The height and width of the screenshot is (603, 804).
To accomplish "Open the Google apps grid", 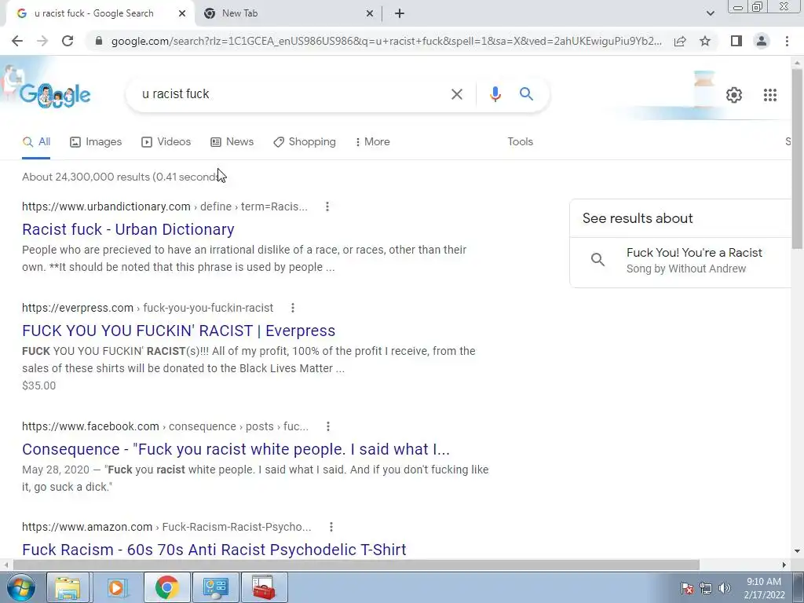I will click(769, 95).
